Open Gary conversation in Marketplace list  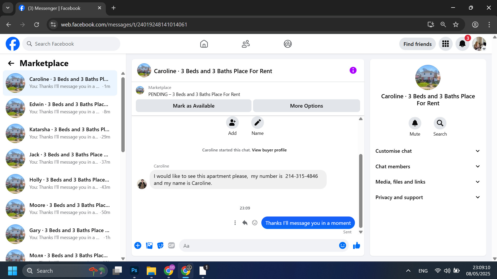coord(60,234)
